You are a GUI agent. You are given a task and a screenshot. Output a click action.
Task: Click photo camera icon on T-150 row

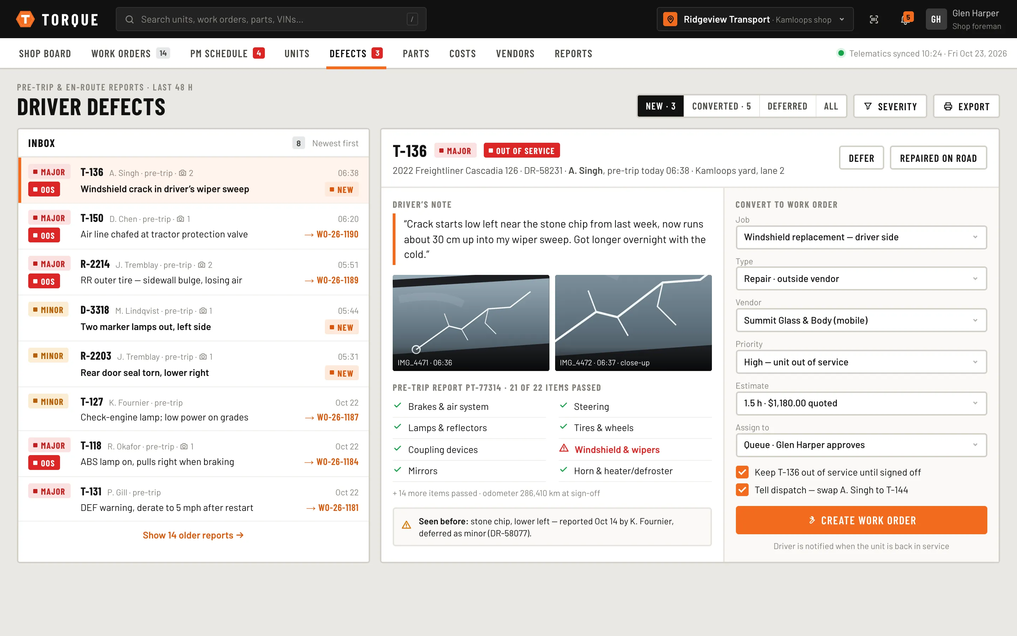click(x=180, y=219)
